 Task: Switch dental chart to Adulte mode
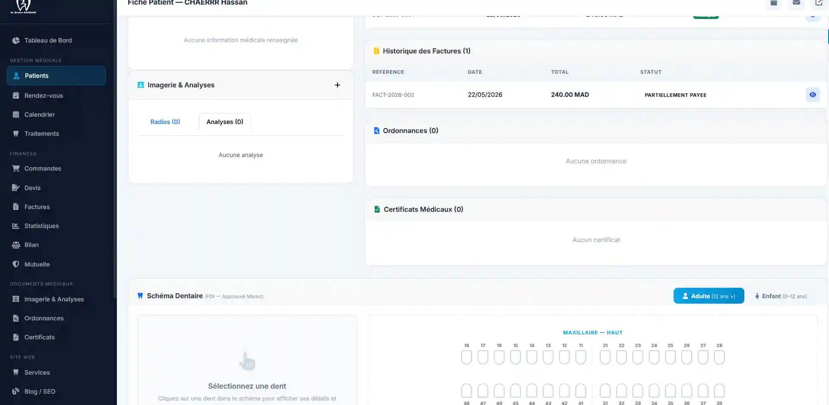(x=709, y=296)
